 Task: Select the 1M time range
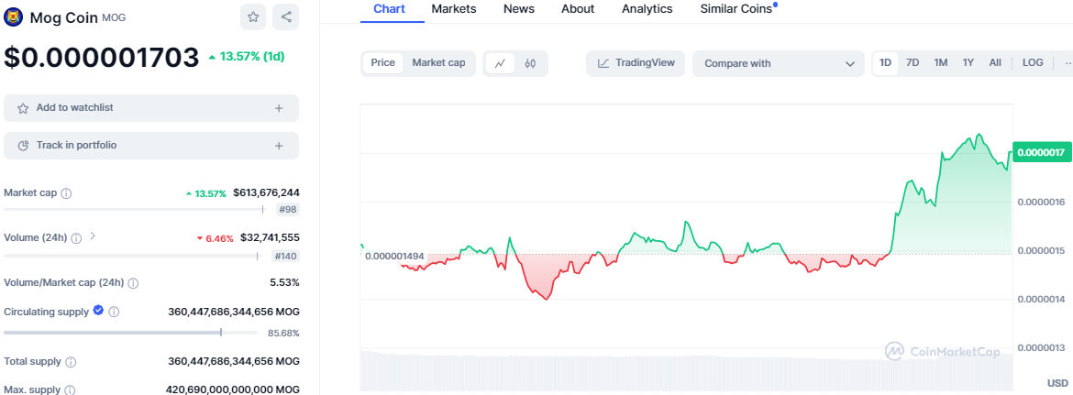pos(940,63)
